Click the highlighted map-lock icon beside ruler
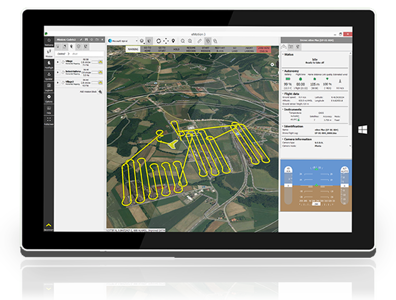Screen dimensions: 396x300 tap(207, 41)
